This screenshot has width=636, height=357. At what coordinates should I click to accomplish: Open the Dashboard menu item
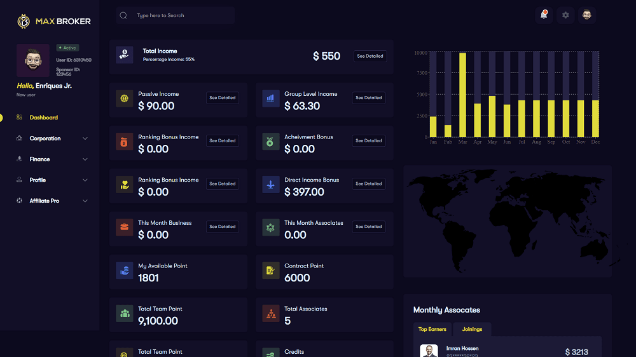point(43,118)
